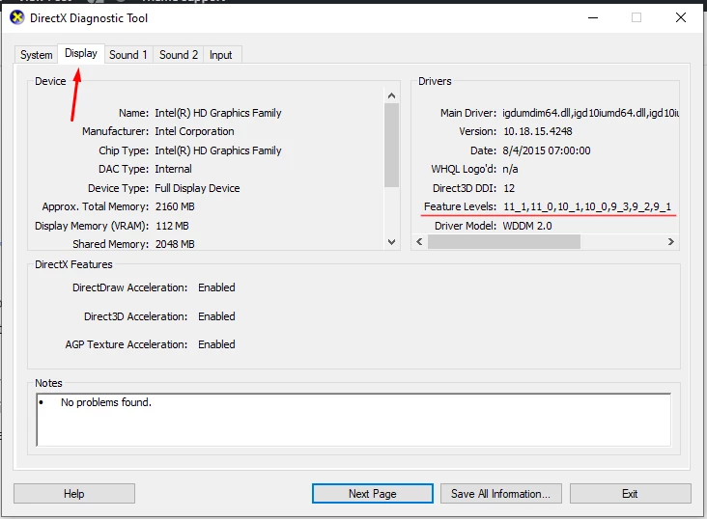Open the Input tab
Image resolution: width=707 pixels, height=519 pixels.
[221, 55]
